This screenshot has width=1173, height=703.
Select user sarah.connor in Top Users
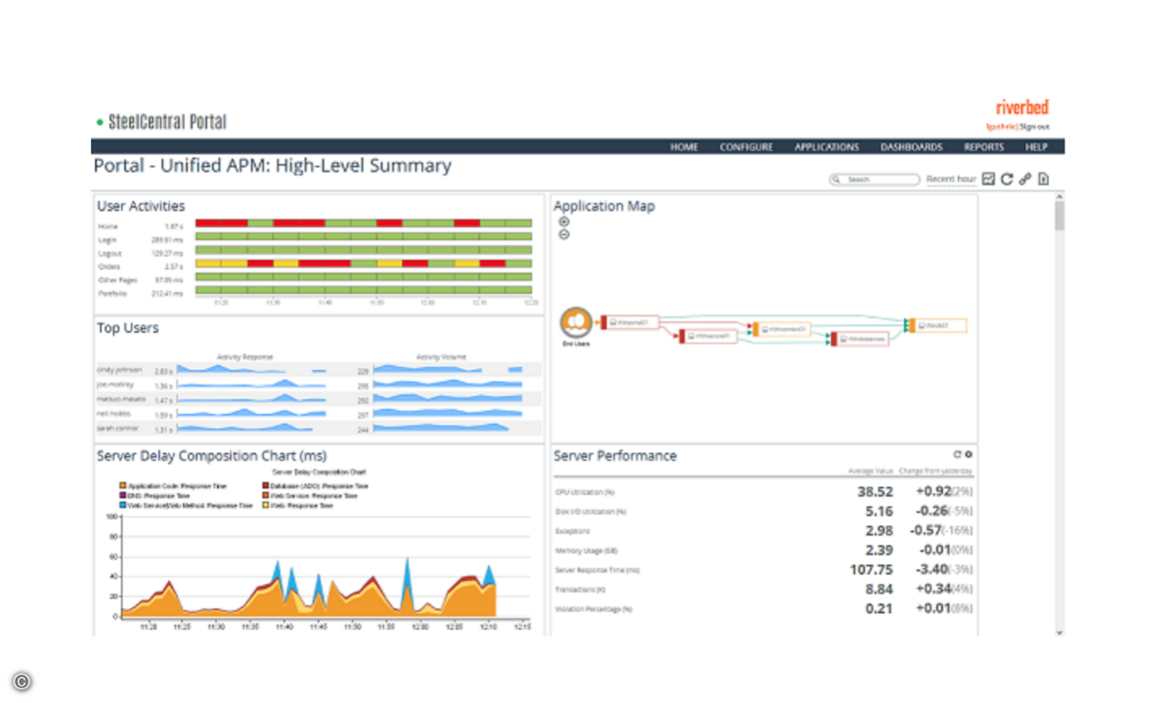tap(318, 429)
